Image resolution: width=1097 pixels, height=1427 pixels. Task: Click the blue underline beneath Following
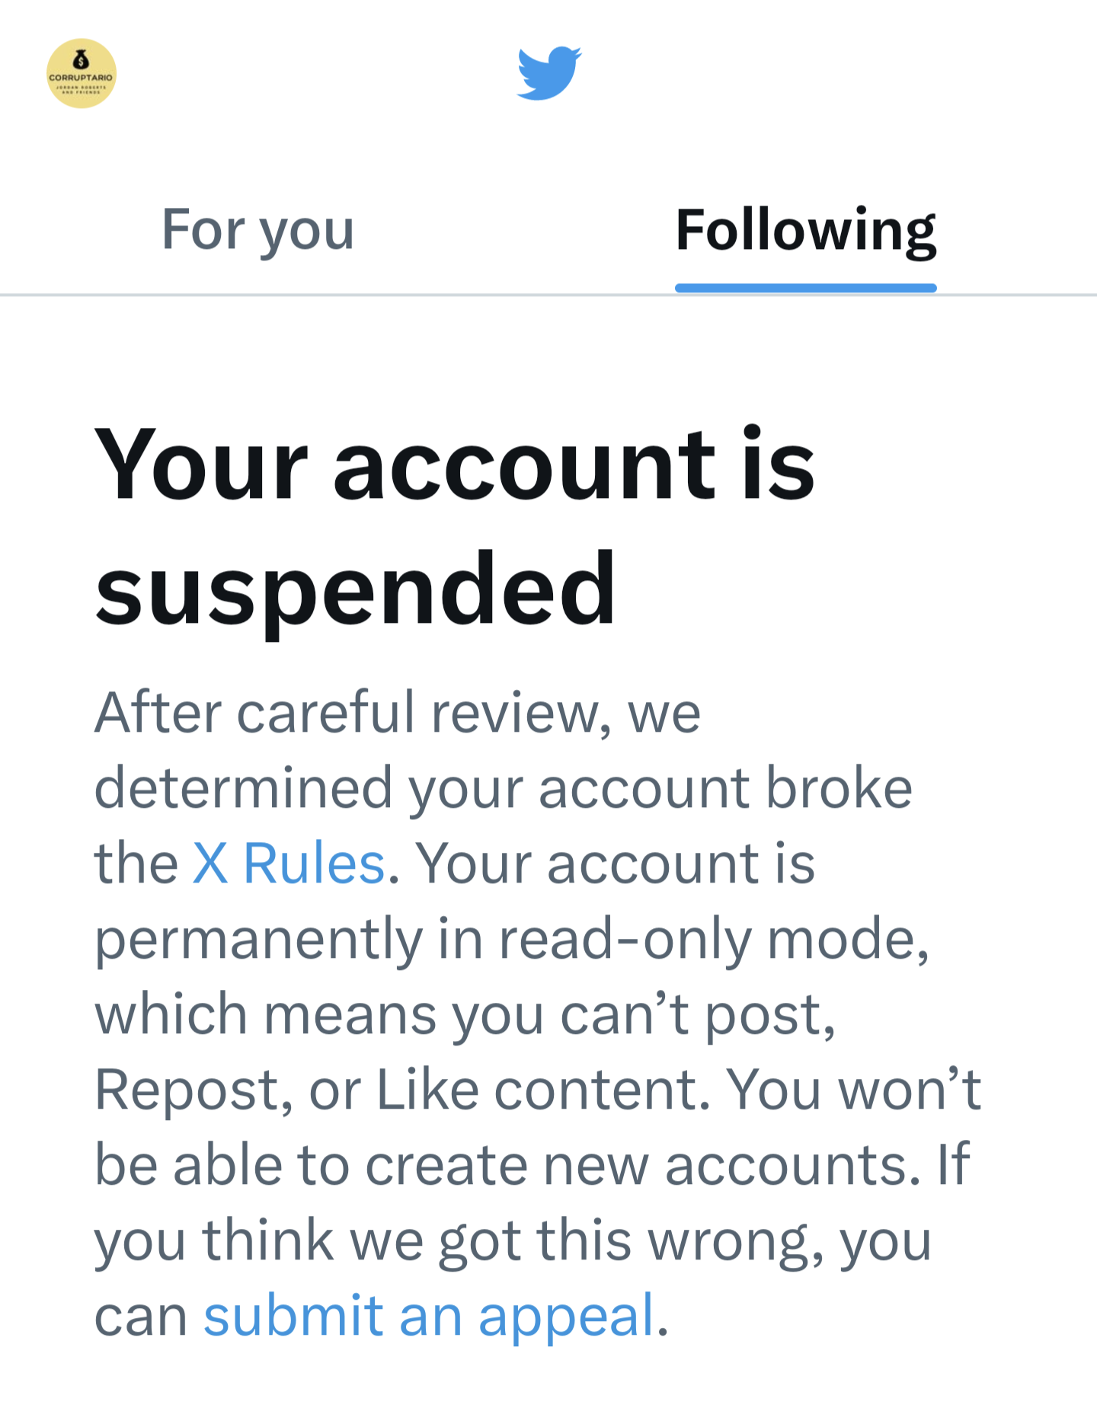click(805, 288)
